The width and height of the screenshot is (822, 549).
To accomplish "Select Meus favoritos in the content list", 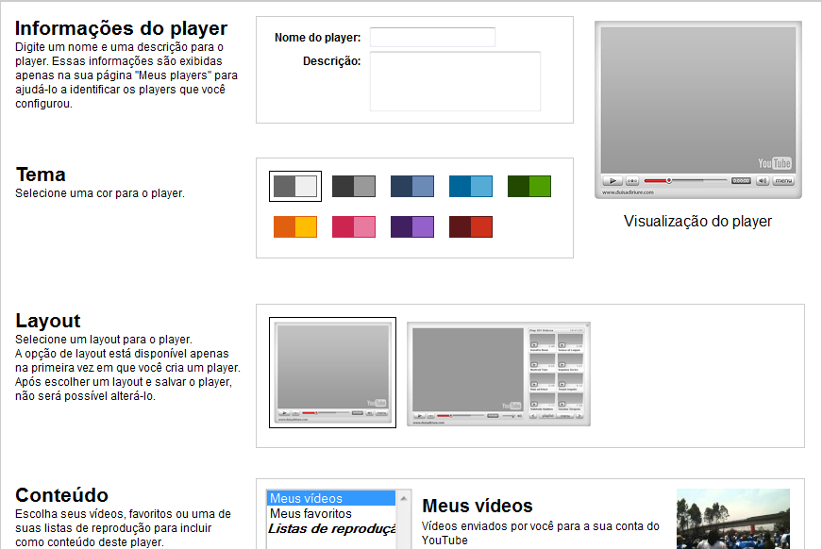I will (311, 513).
